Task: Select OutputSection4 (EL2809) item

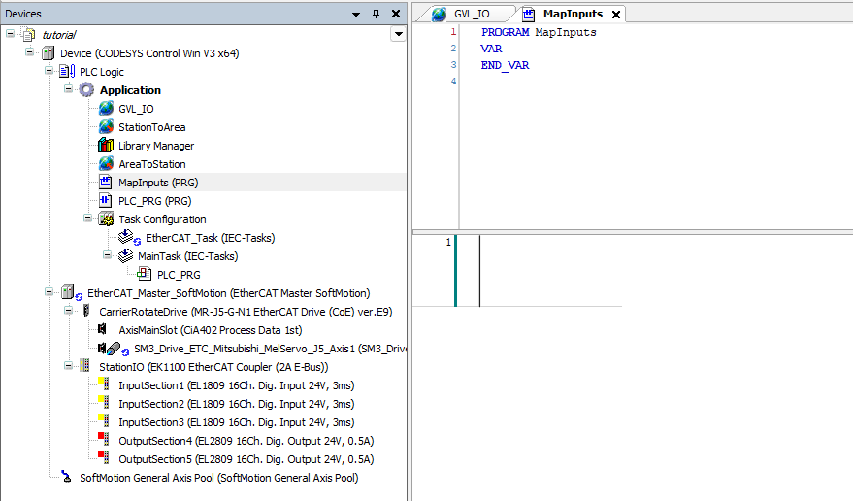Action: point(246,441)
